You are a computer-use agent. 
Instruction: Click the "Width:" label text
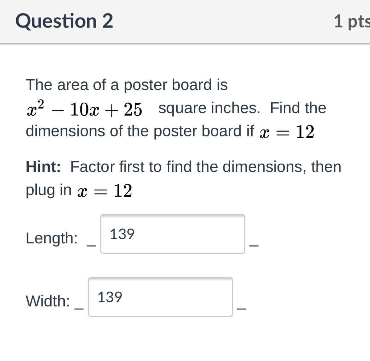pyautogui.click(x=48, y=301)
